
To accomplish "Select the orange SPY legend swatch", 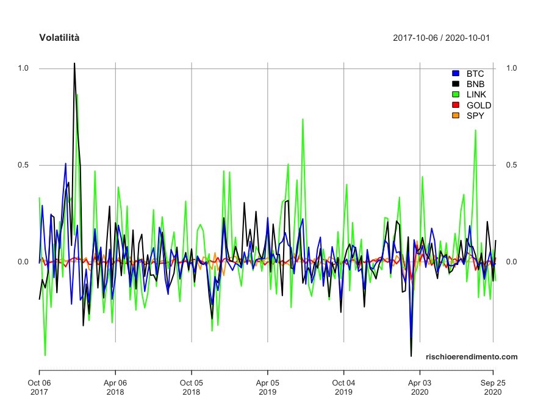I will 455,116.
